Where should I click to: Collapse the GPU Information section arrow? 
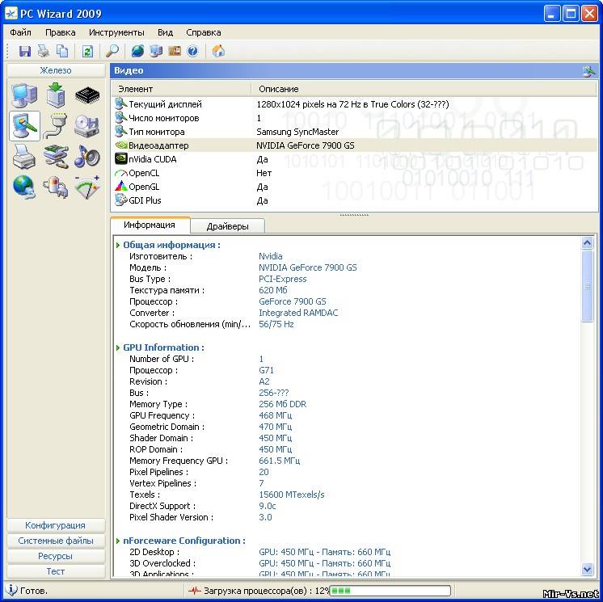point(118,347)
